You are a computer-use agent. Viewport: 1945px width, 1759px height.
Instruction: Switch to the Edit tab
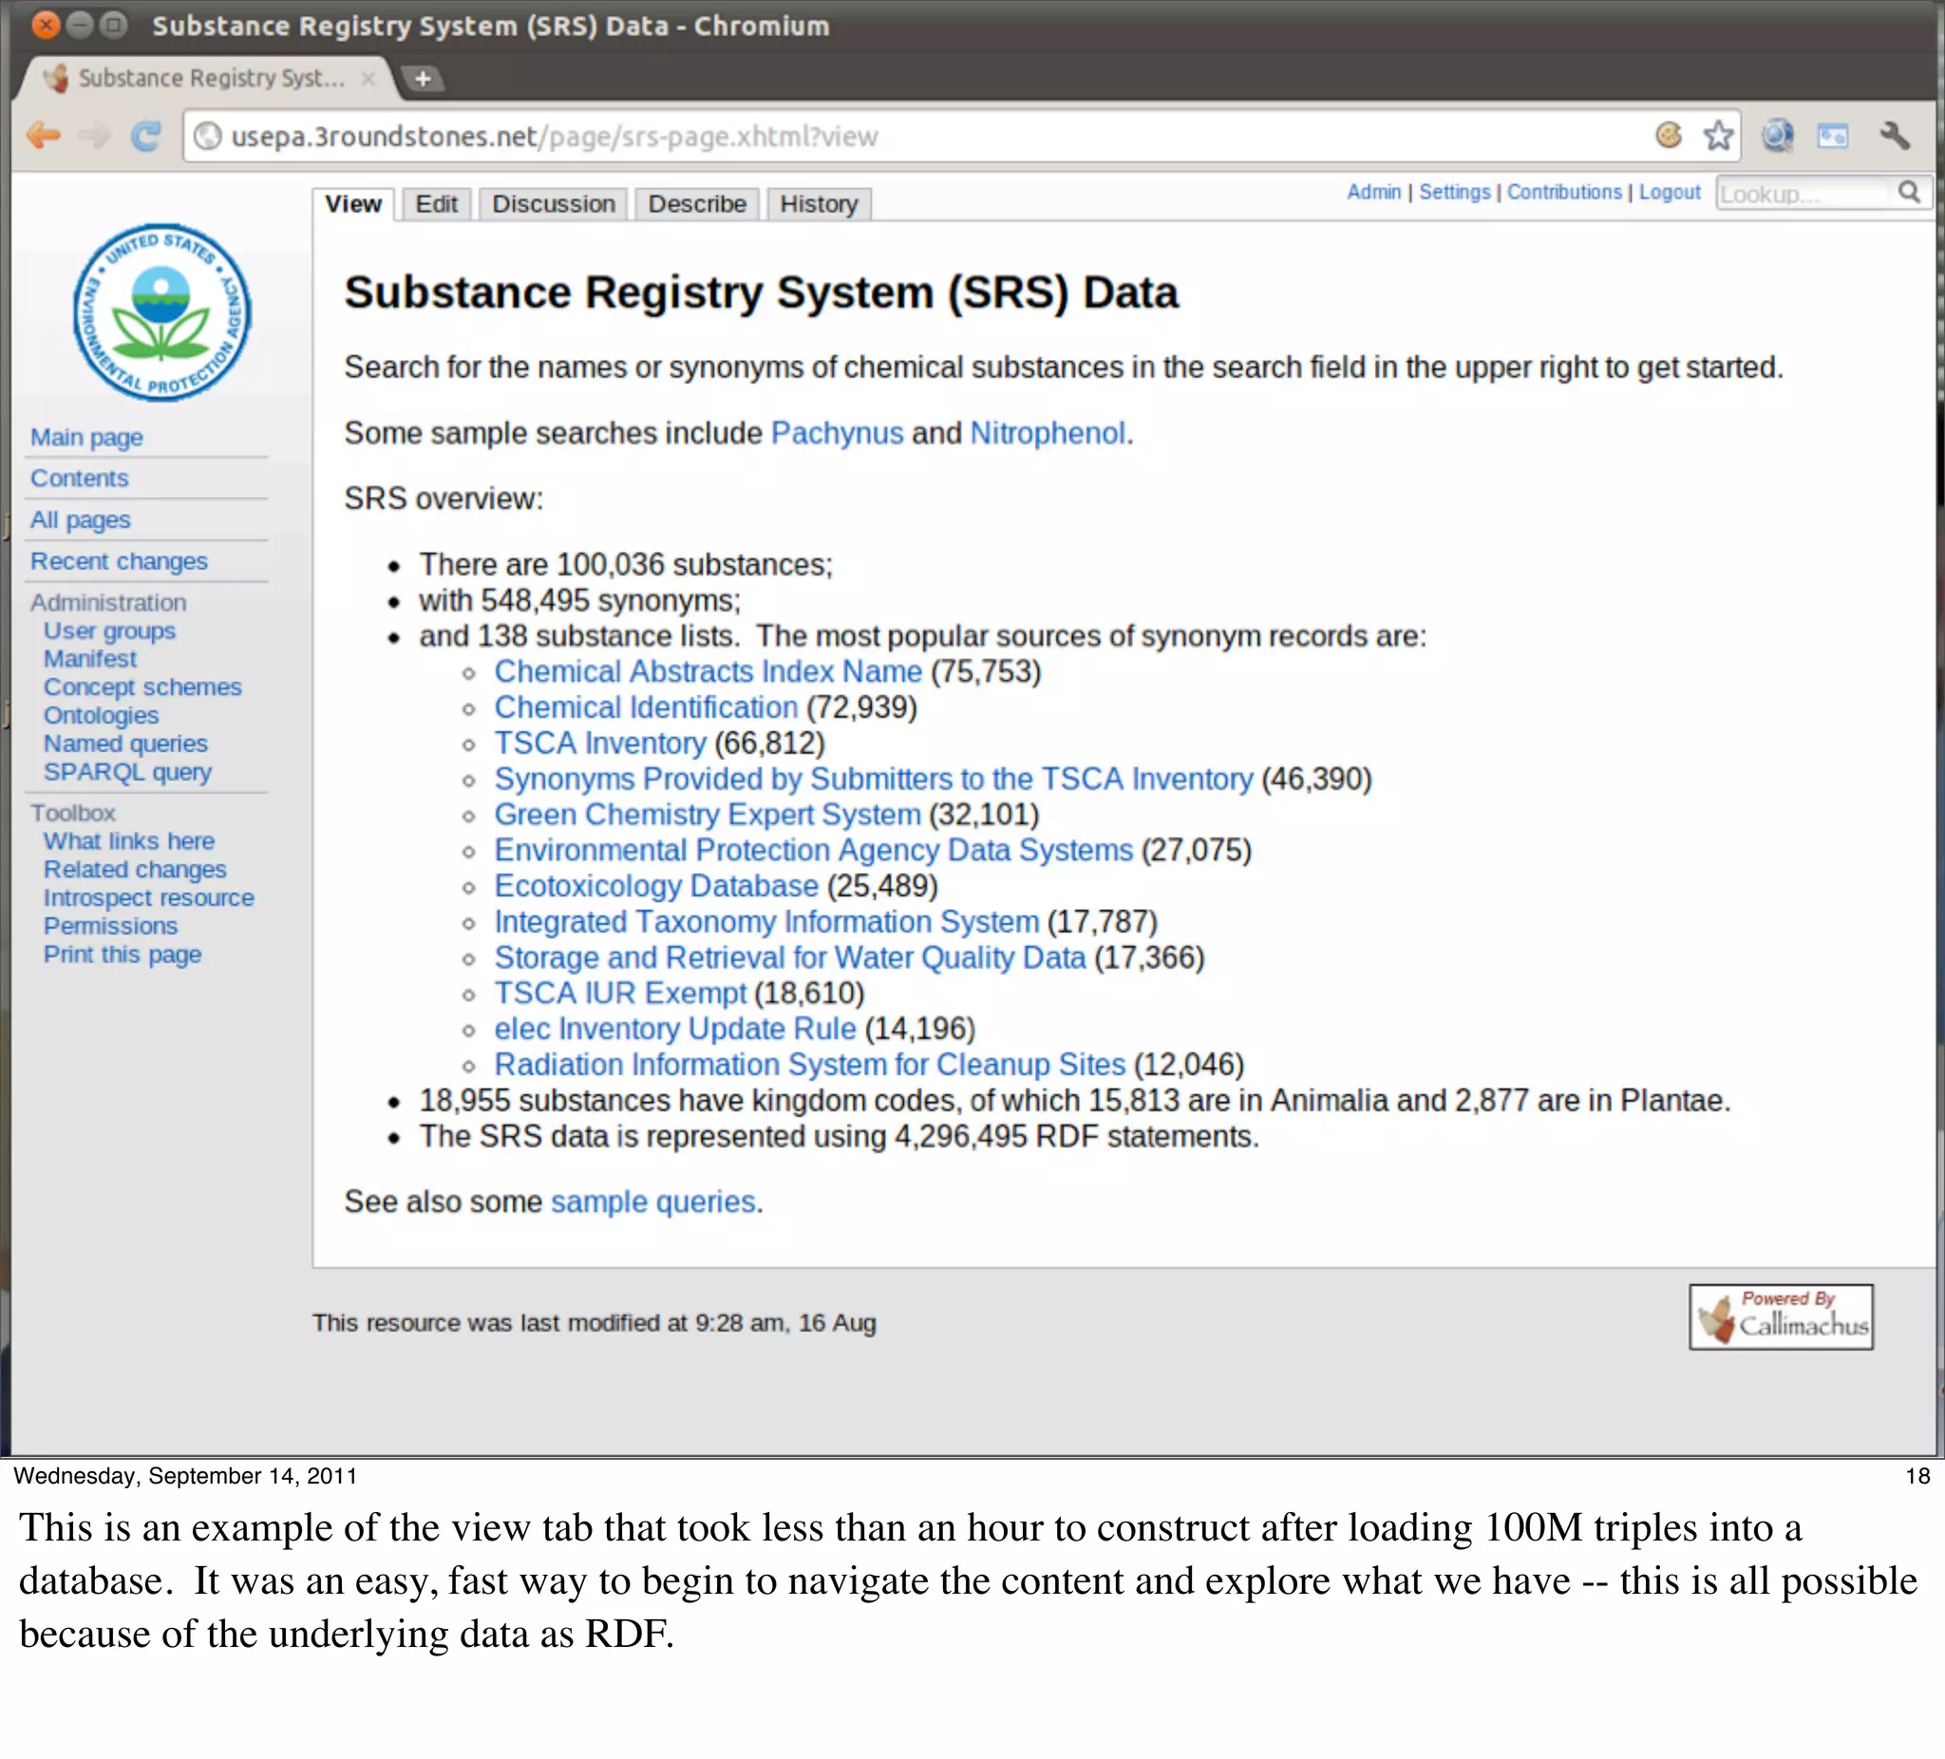coord(436,204)
